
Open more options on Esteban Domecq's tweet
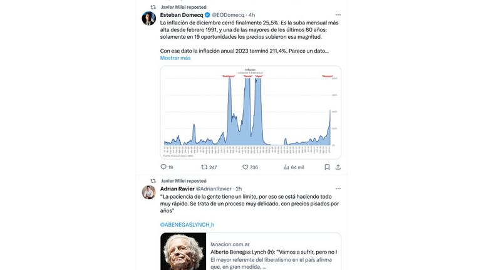[338, 15]
